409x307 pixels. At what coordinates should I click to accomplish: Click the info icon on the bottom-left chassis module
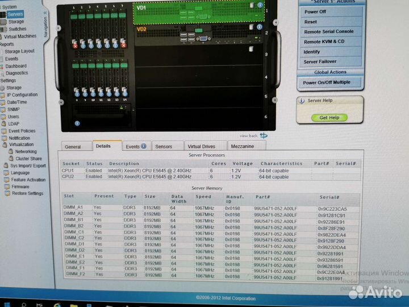[76, 122]
